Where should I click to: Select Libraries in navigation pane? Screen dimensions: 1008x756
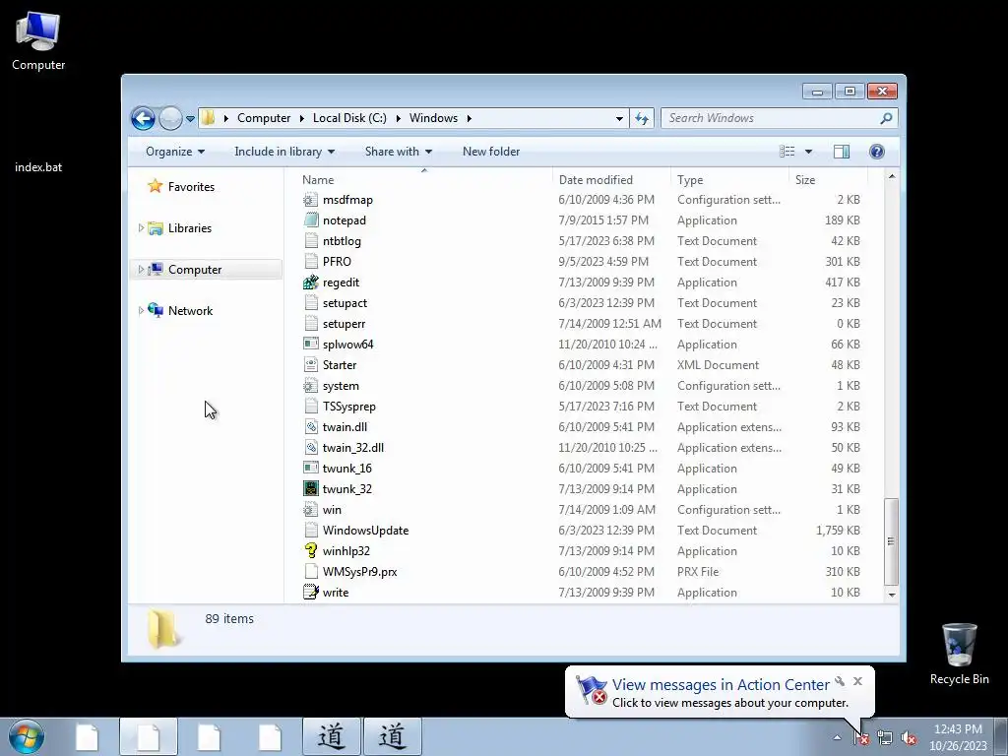coord(190,228)
